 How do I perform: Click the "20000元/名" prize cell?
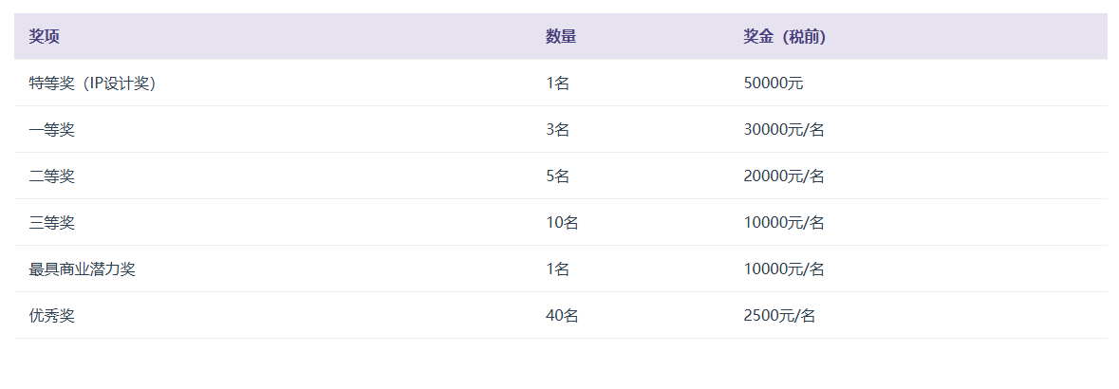784,176
